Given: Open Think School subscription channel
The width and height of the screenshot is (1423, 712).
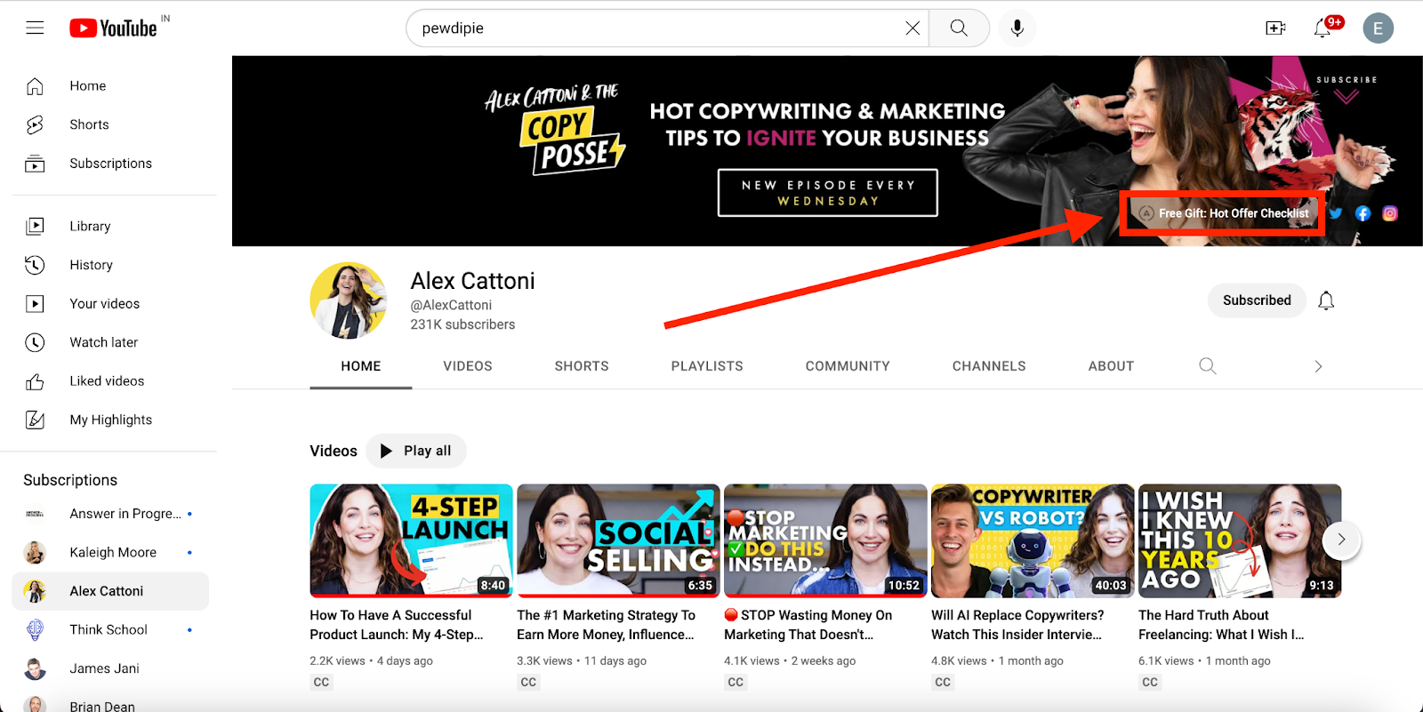Looking at the screenshot, I should point(110,630).
